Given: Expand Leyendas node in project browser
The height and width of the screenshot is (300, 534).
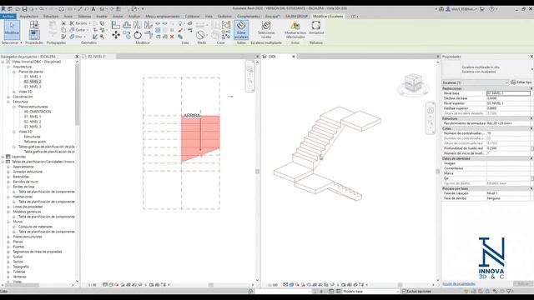Looking at the screenshot, I should (x=3, y=157).
